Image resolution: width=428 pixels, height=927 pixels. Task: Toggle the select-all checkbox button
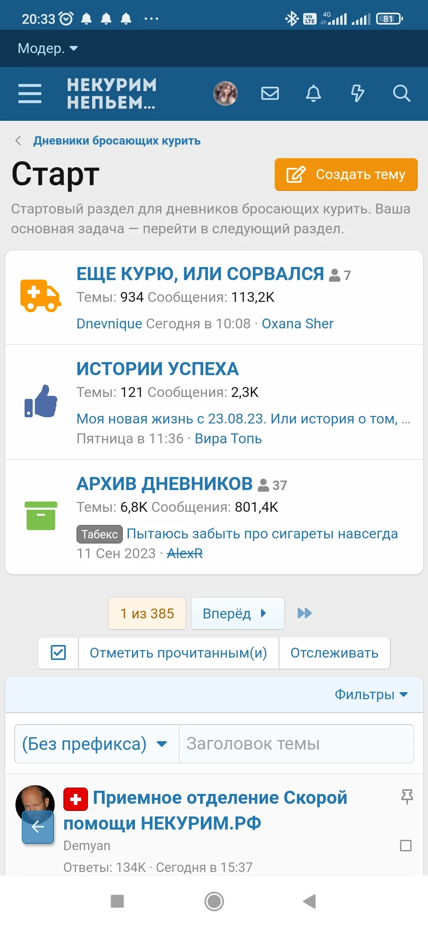tap(58, 653)
